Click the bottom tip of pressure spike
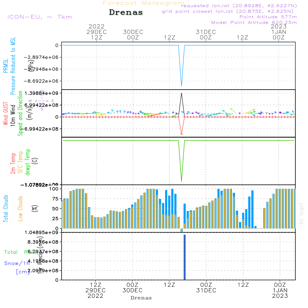 [x=181, y=86]
